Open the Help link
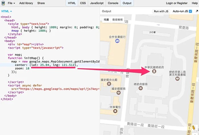 [x=195, y=3]
